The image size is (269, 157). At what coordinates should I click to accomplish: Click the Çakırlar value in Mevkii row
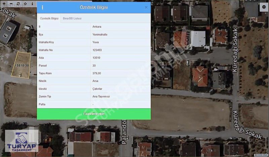(x=97, y=89)
